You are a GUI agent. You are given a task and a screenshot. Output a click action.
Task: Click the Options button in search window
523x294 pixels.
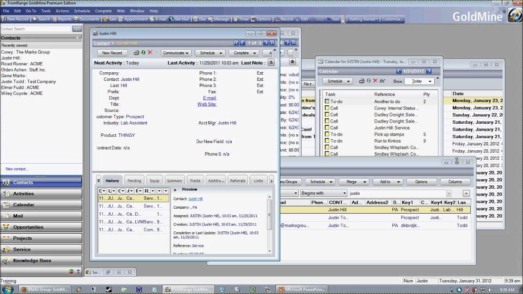(421, 182)
